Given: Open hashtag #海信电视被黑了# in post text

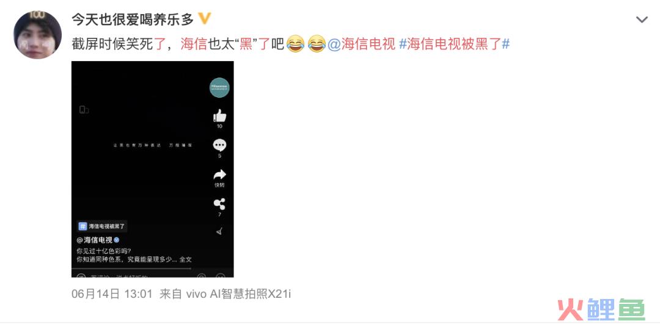Looking at the screenshot, I should 454,44.
